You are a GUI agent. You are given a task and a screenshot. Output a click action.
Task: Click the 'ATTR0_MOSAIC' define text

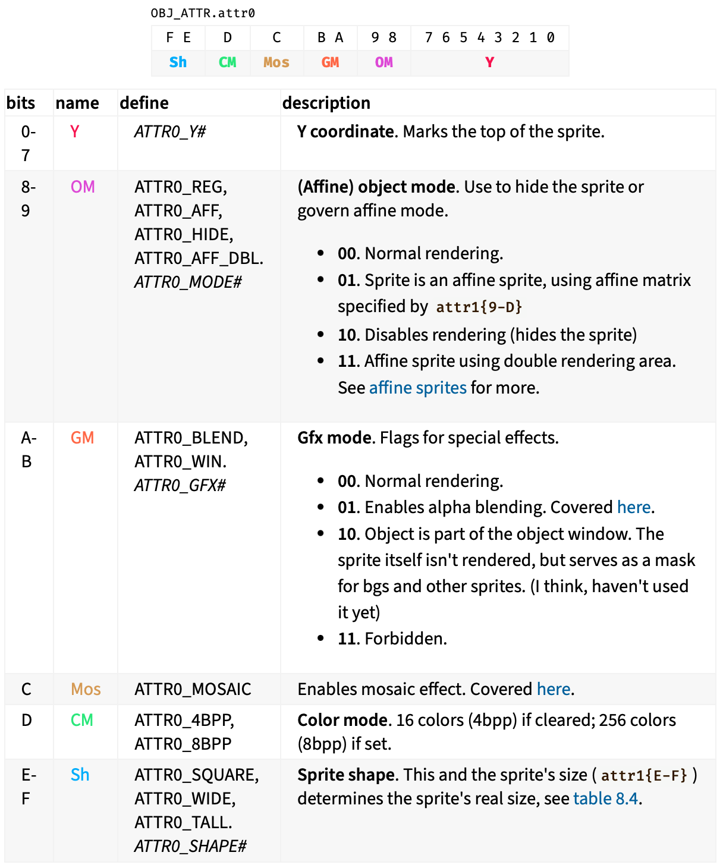[x=193, y=689]
